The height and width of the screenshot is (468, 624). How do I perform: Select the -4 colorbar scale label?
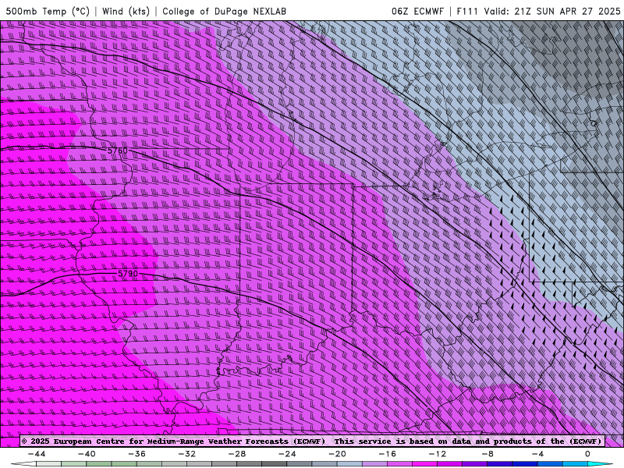pyautogui.click(x=537, y=454)
